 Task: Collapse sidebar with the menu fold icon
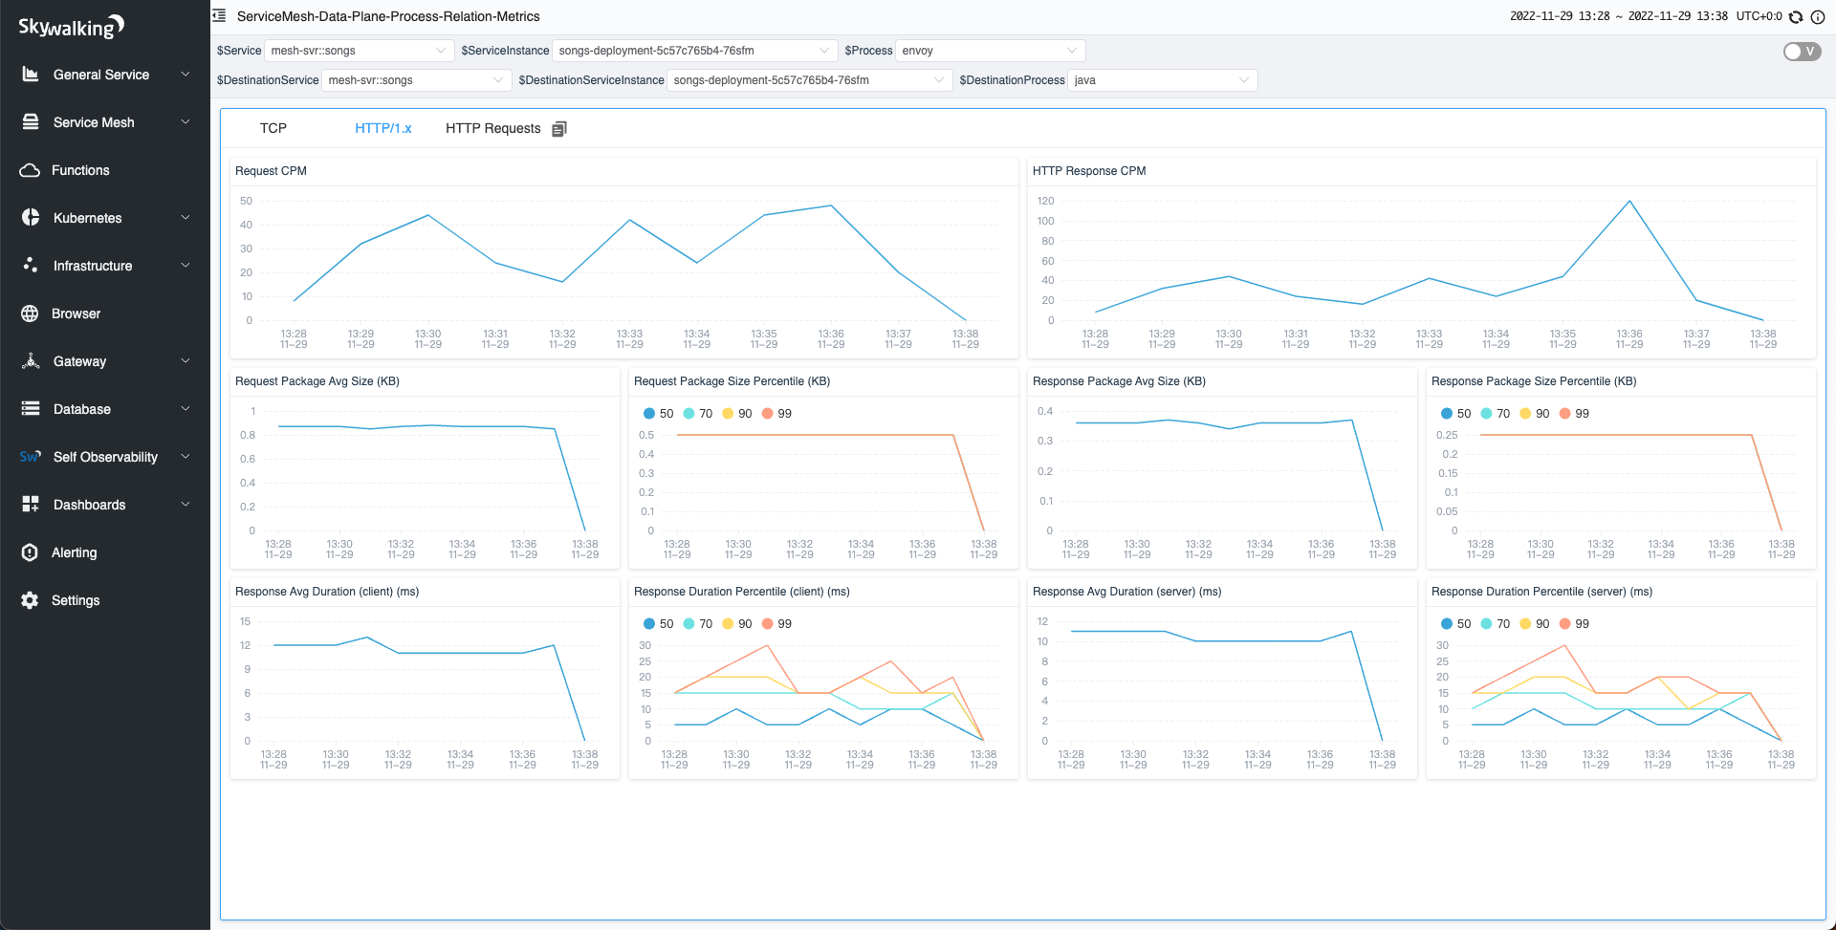coord(219,16)
